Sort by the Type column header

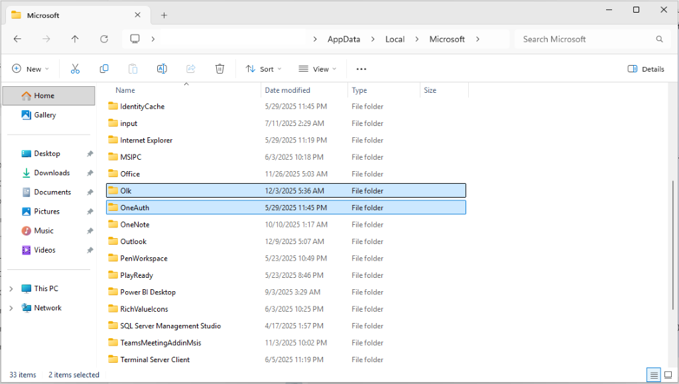tap(359, 90)
